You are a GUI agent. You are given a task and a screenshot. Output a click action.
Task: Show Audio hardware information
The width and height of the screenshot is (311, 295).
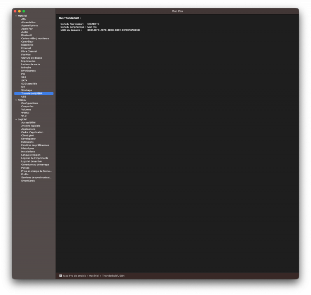coord(24,32)
